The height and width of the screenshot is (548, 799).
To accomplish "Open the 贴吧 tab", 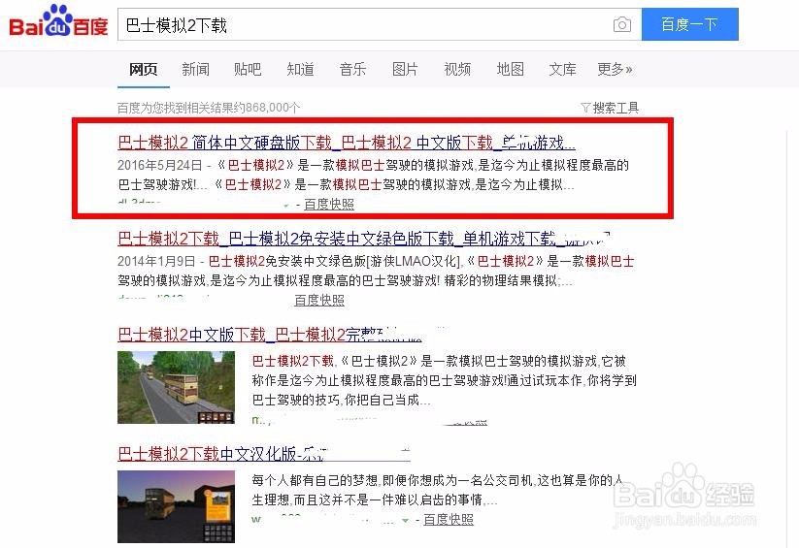I will tap(248, 69).
